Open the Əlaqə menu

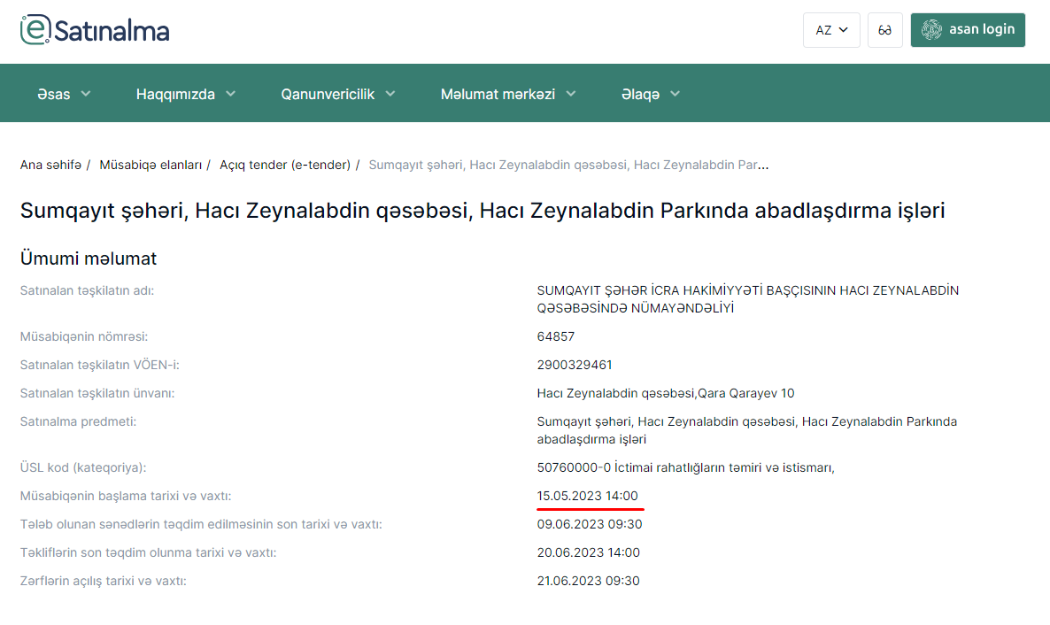click(x=651, y=94)
